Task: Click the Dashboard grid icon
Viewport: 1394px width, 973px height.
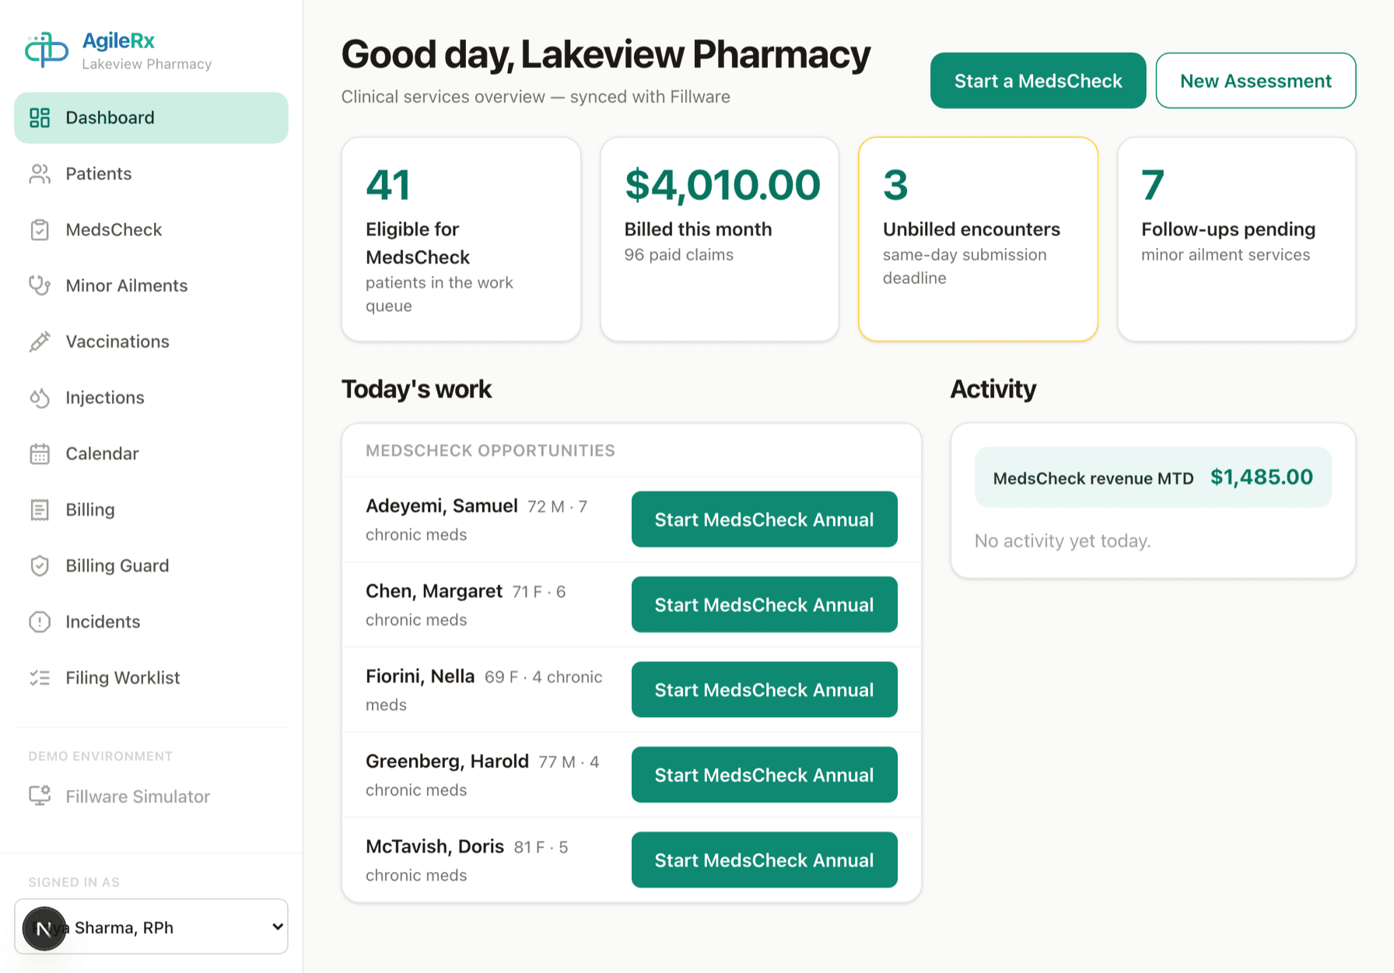Action: click(x=40, y=117)
